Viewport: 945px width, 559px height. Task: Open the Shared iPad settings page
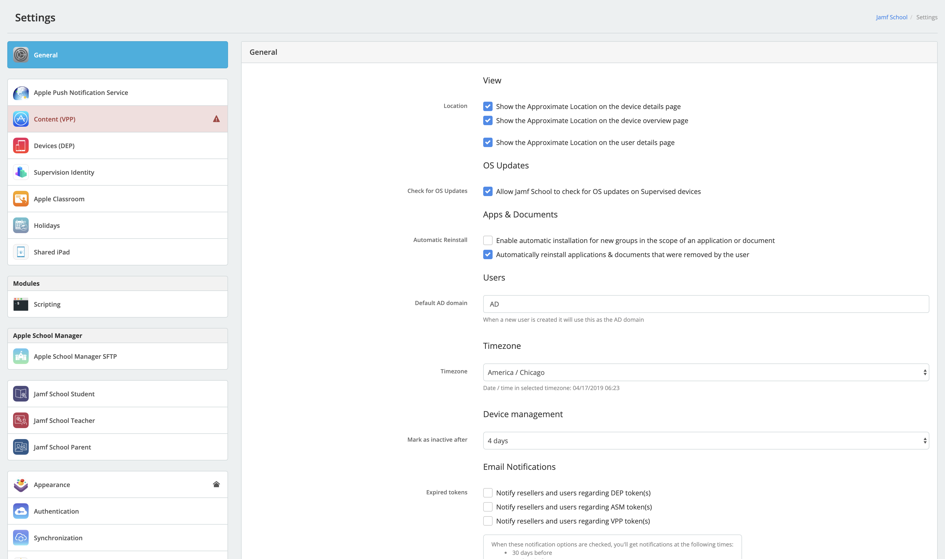118,252
